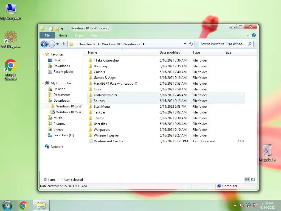Select the Cursors folder icon
Screen dimensions: 281x211
pos(91,72)
